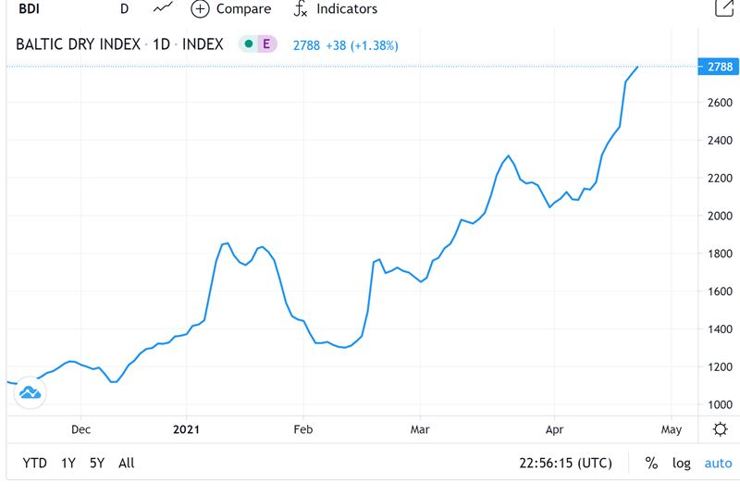
Task: Open the D interval dropdown
Action: [124, 8]
